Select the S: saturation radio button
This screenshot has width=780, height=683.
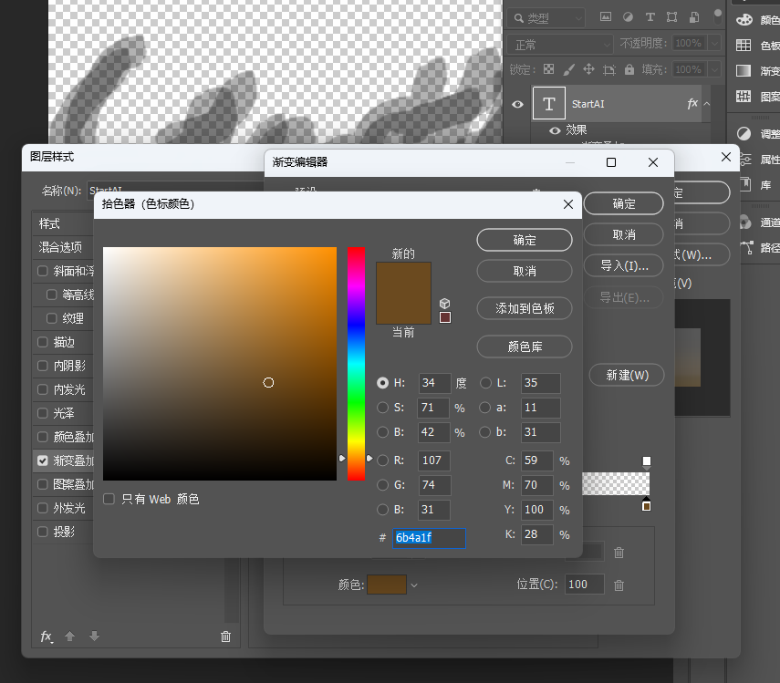[382, 408]
